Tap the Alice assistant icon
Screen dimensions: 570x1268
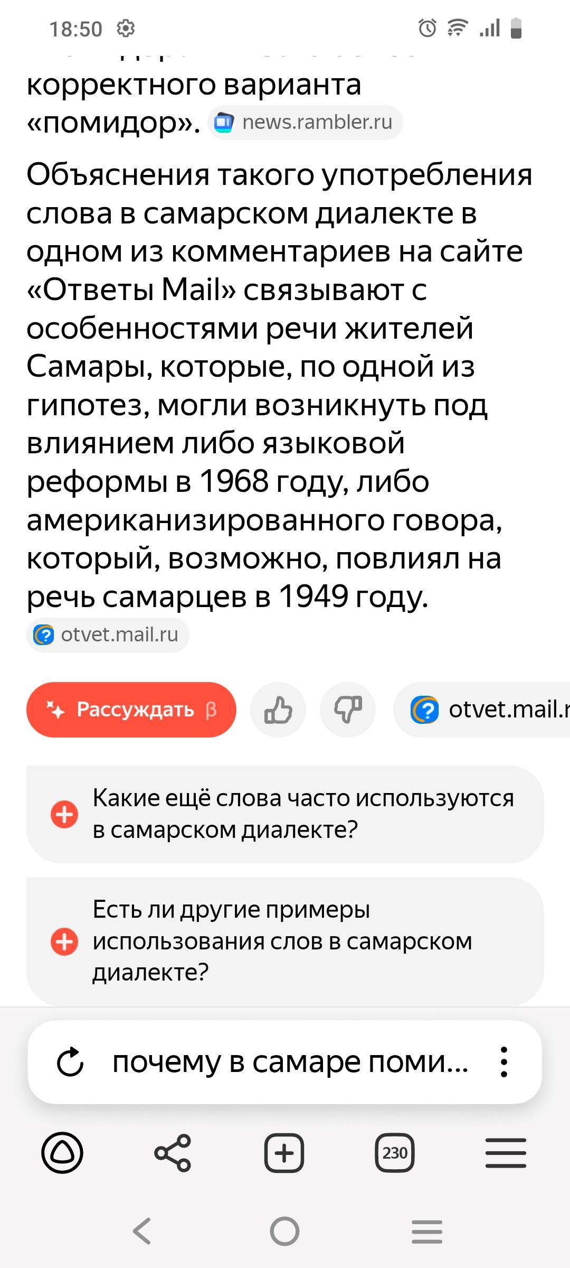(62, 1152)
